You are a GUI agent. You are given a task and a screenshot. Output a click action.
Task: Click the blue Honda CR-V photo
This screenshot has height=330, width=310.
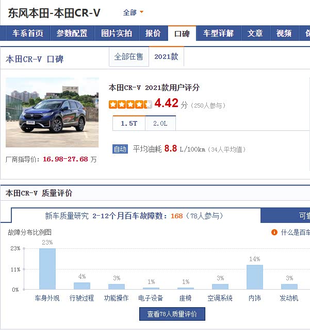pyautogui.click(x=52, y=112)
